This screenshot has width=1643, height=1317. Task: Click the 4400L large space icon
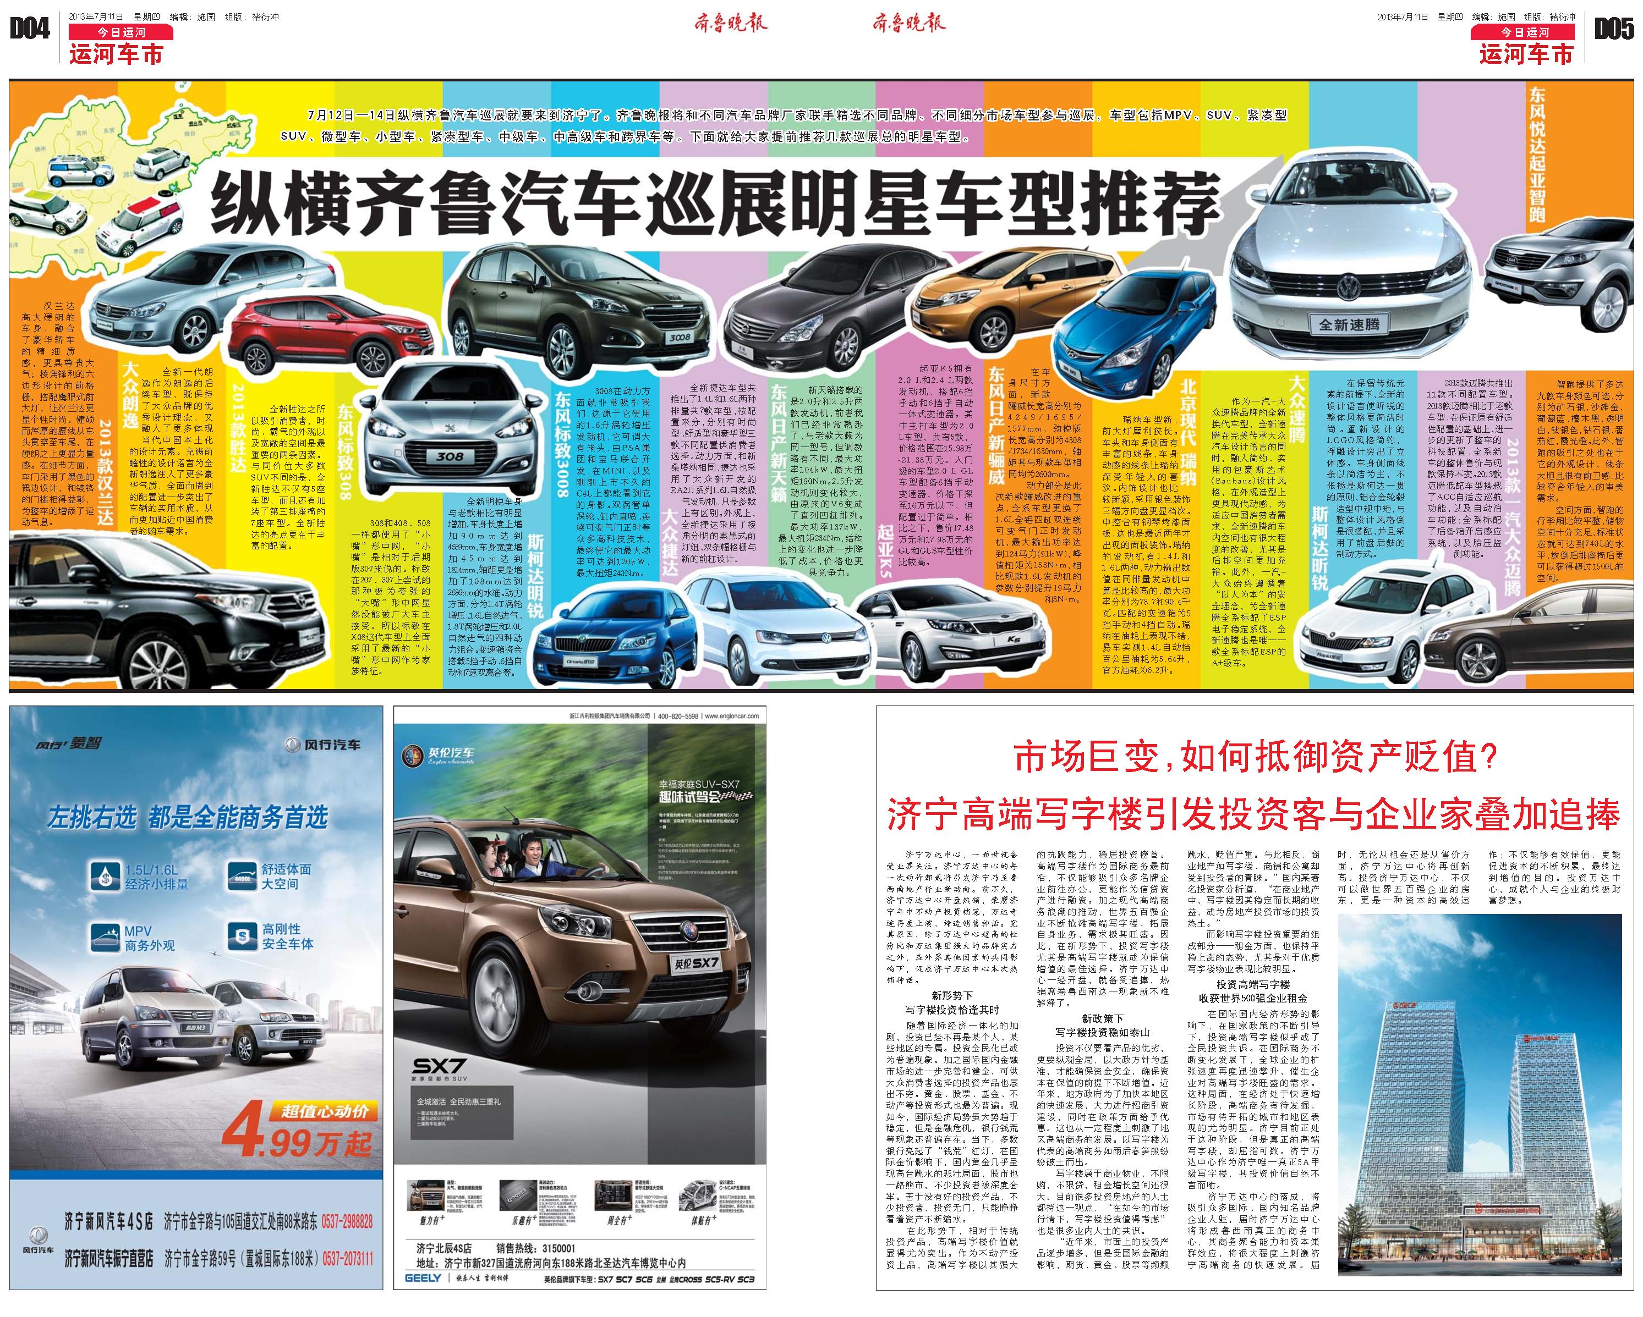(x=243, y=876)
